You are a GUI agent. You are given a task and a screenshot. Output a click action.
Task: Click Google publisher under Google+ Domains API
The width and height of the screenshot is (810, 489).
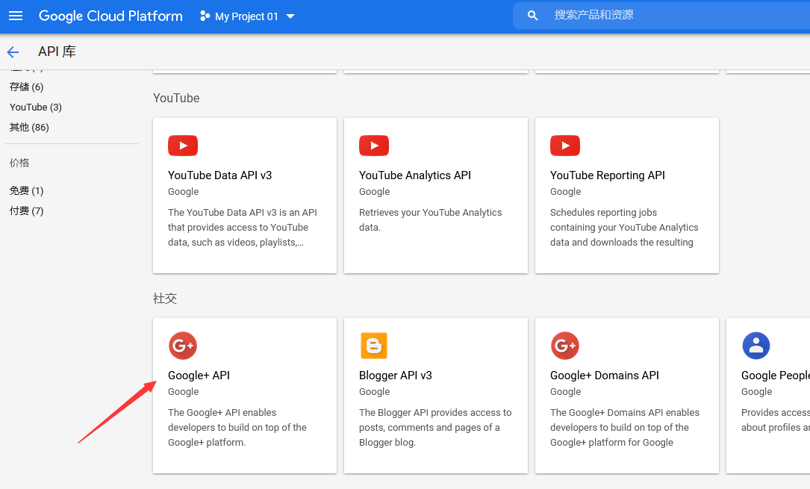point(566,391)
